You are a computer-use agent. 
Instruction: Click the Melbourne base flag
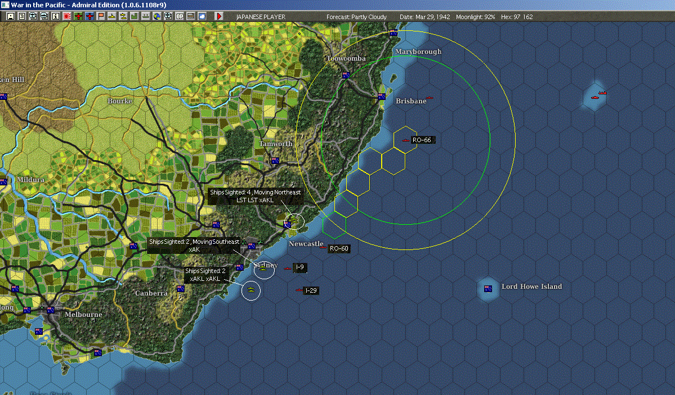pyautogui.click(x=50, y=310)
